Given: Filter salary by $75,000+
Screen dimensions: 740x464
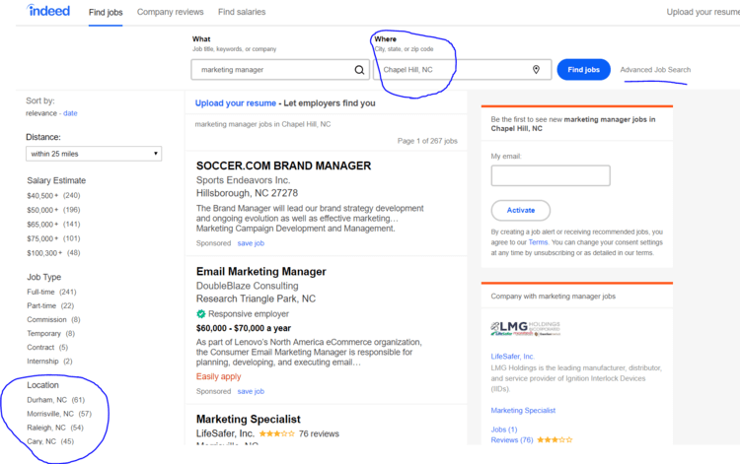Looking at the screenshot, I should tap(53, 238).
